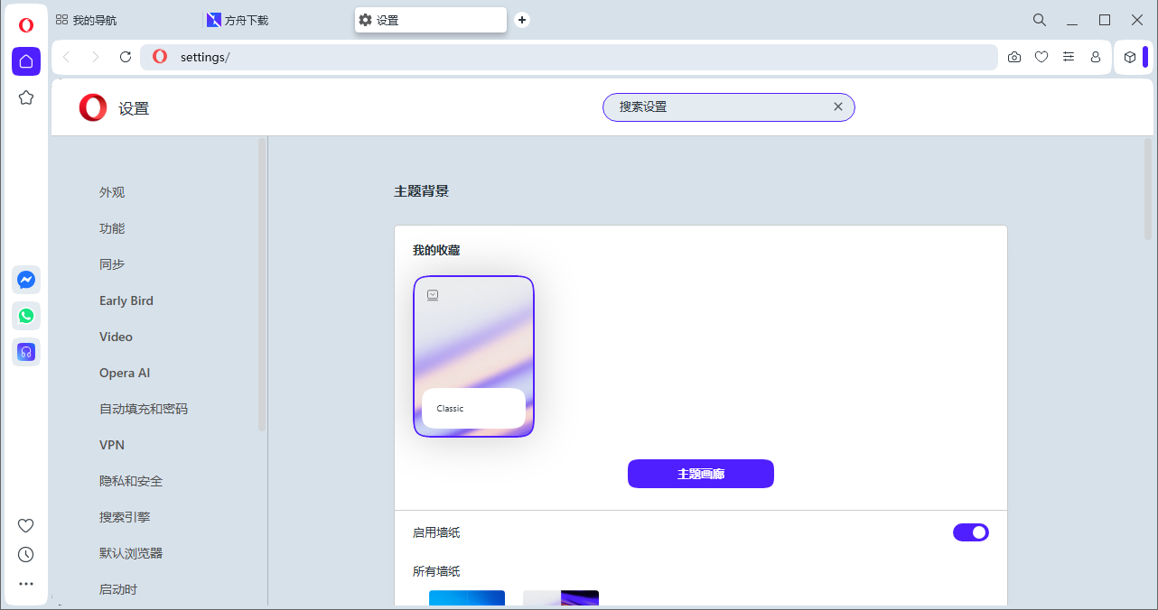The width and height of the screenshot is (1158, 610).
Task: Select the Opera AI settings section
Action: click(x=124, y=373)
